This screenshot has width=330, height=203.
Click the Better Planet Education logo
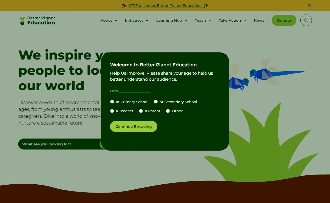pos(37,20)
